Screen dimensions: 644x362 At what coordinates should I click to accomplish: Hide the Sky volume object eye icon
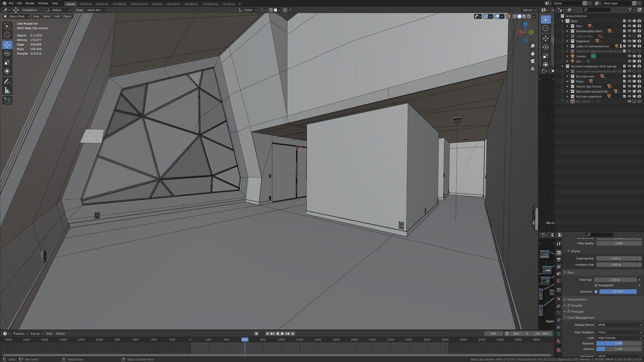[629, 102]
